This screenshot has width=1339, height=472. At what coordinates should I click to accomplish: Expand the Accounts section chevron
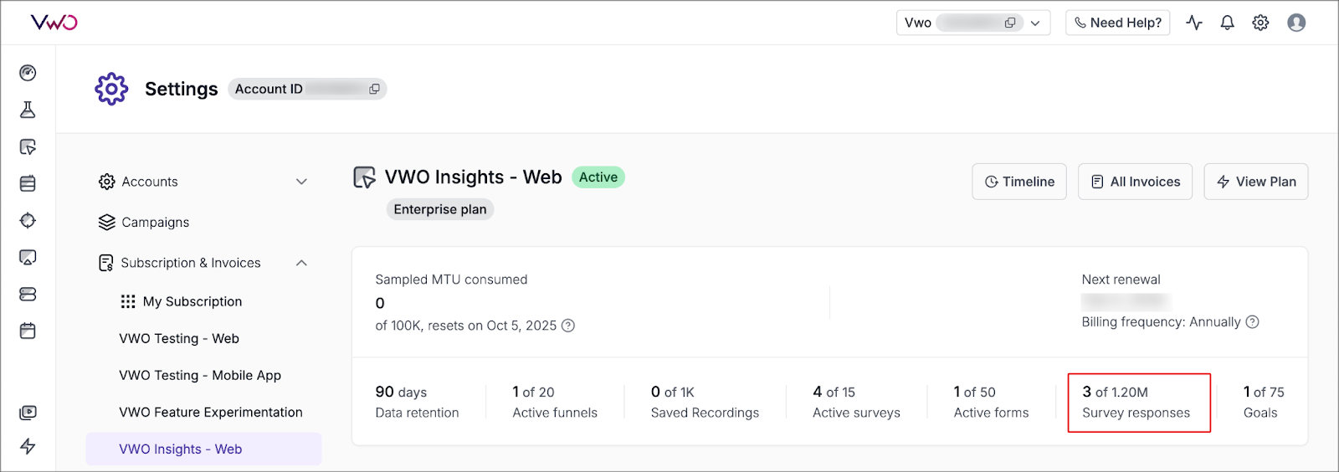301,182
